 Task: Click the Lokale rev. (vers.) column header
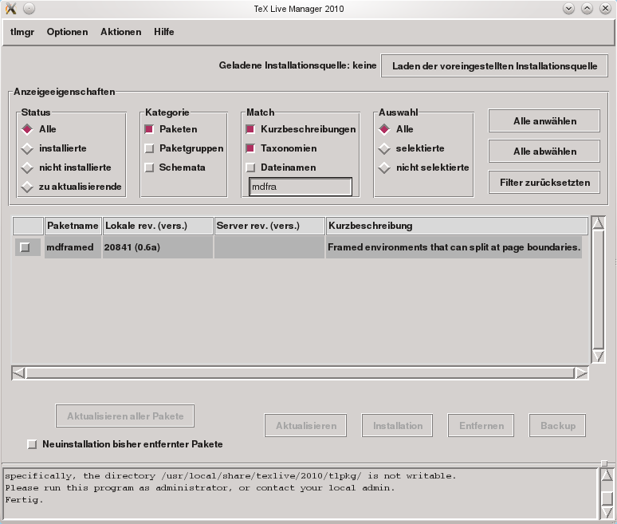tap(158, 226)
